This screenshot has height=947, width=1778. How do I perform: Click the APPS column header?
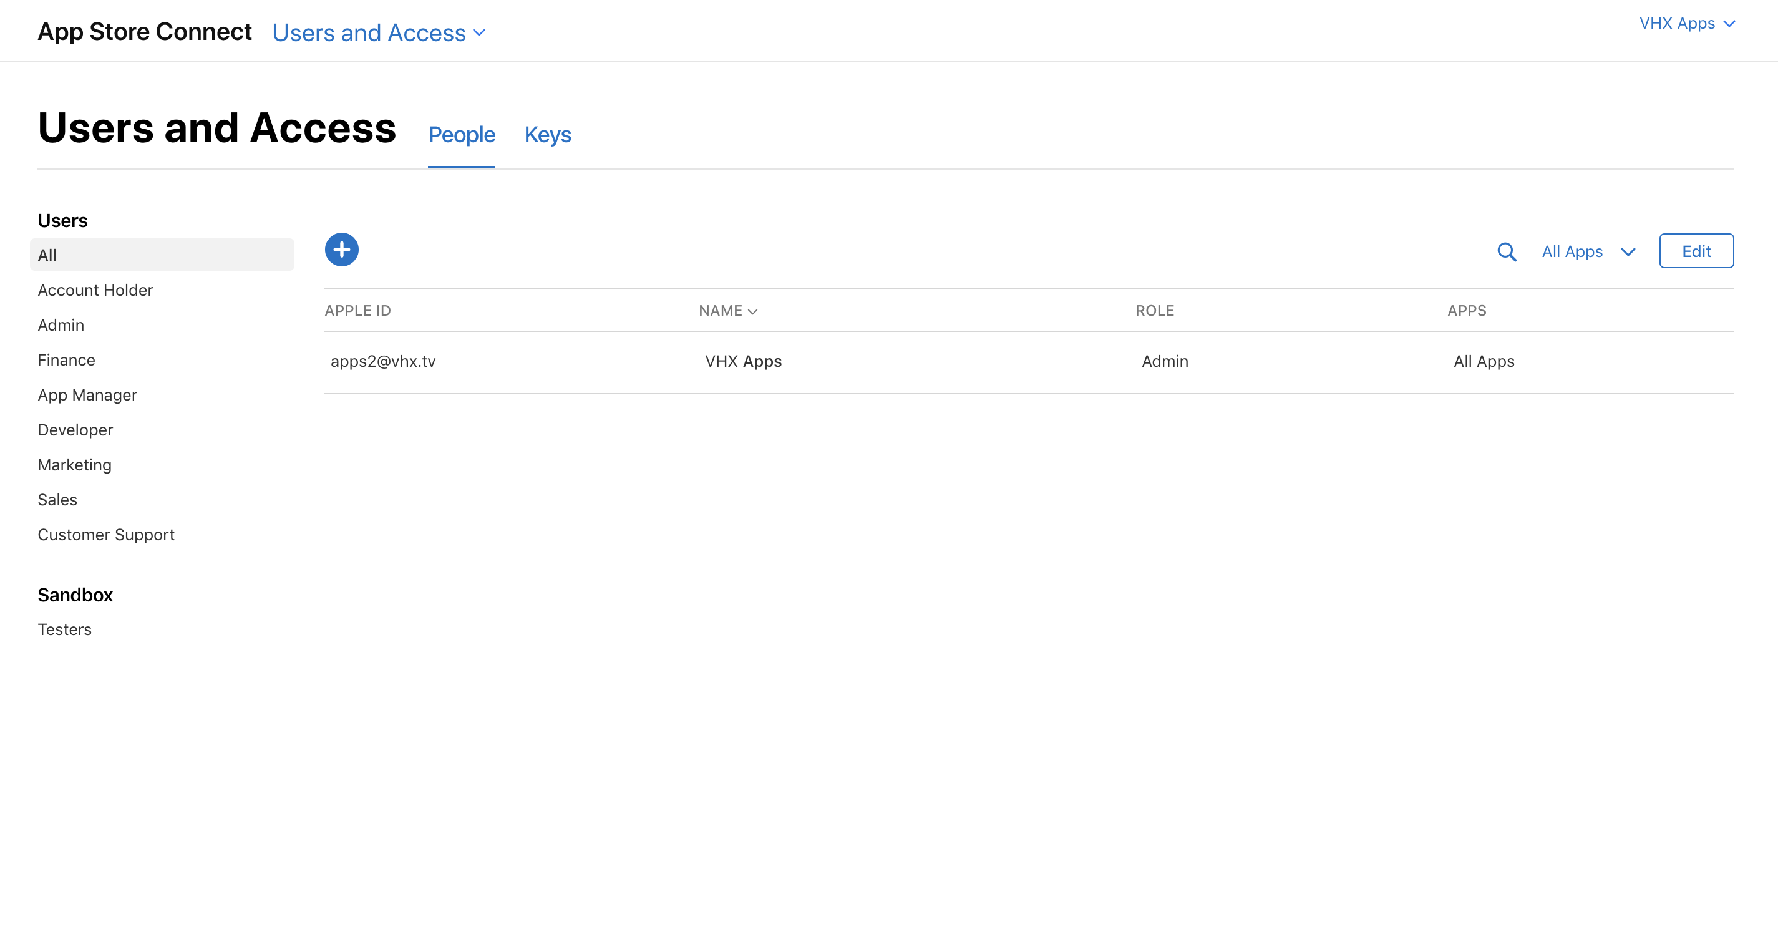pyautogui.click(x=1467, y=311)
